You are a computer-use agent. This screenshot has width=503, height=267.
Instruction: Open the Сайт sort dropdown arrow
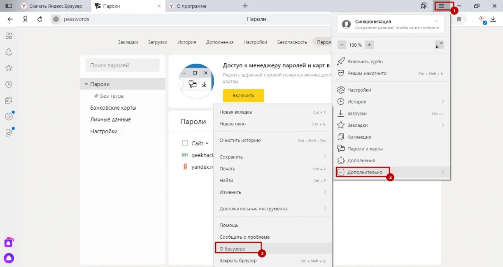[x=207, y=143]
